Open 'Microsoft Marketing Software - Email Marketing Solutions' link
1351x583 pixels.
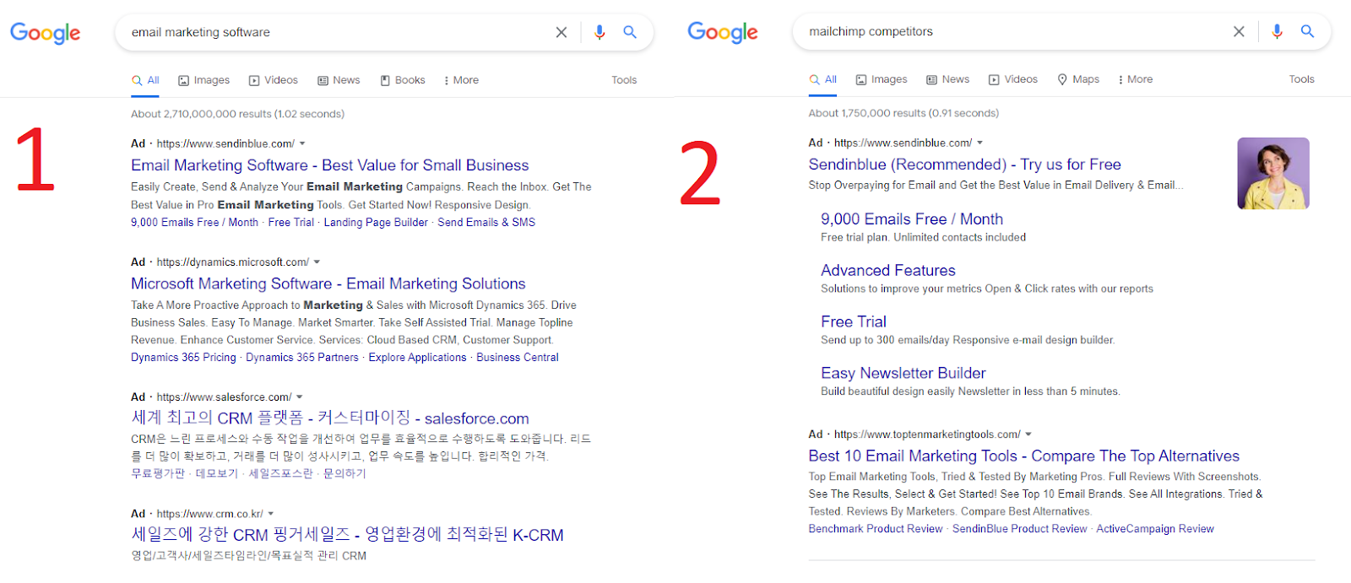point(328,283)
